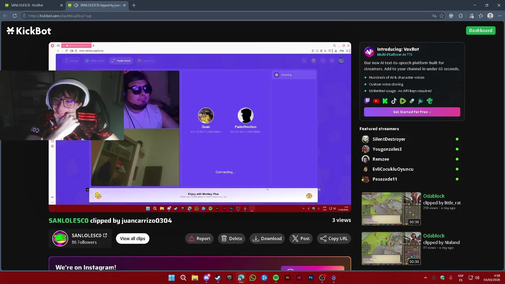Open browser settings three-dots menu
The height and width of the screenshot is (284, 505).
499,16
